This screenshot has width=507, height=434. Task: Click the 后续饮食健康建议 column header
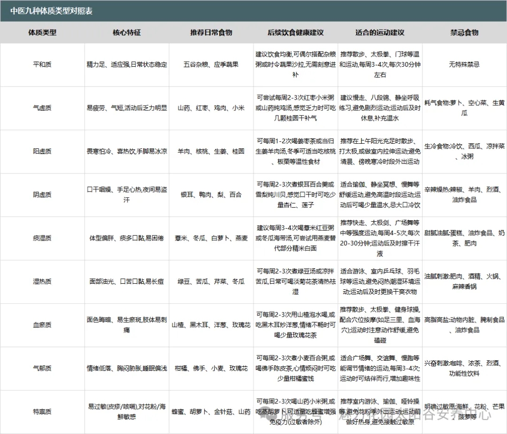295,32
